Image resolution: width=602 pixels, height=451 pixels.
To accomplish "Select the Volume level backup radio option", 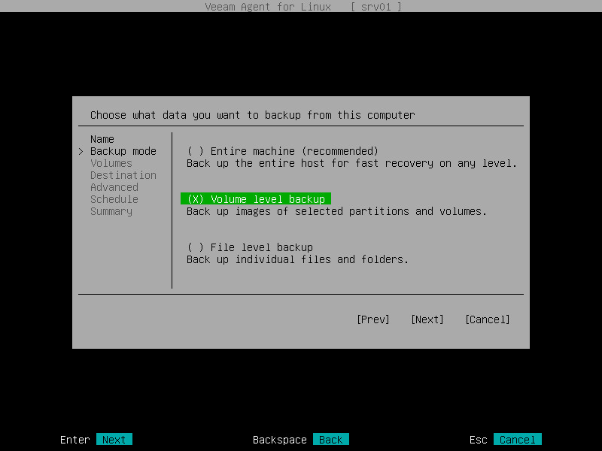I will (256, 198).
